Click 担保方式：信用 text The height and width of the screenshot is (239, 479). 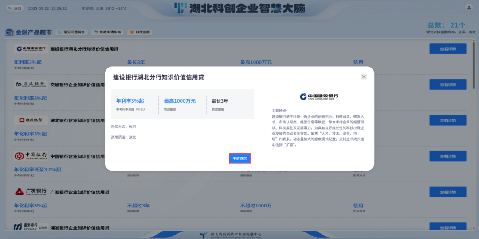pos(123,126)
